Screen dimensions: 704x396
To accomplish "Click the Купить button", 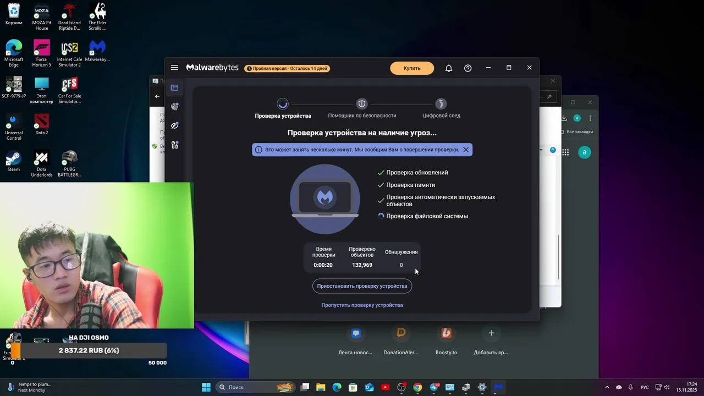I will (412, 68).
